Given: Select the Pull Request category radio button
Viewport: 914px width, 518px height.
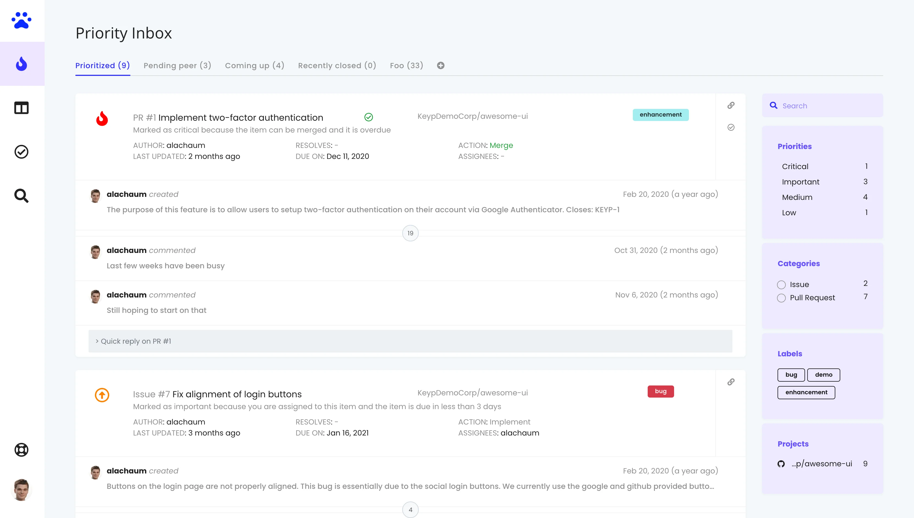Looking at the screenshot, I should click(x=781, y=298).
